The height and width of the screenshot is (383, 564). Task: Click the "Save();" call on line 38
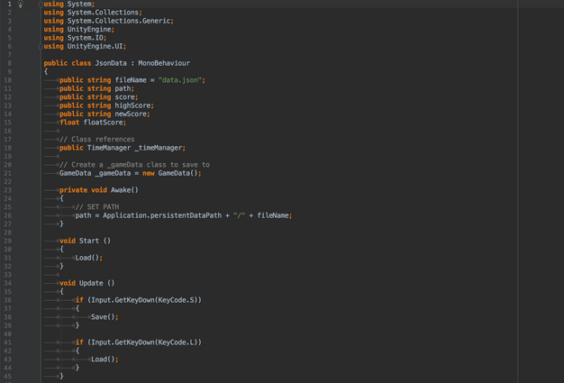click(105, 317)
